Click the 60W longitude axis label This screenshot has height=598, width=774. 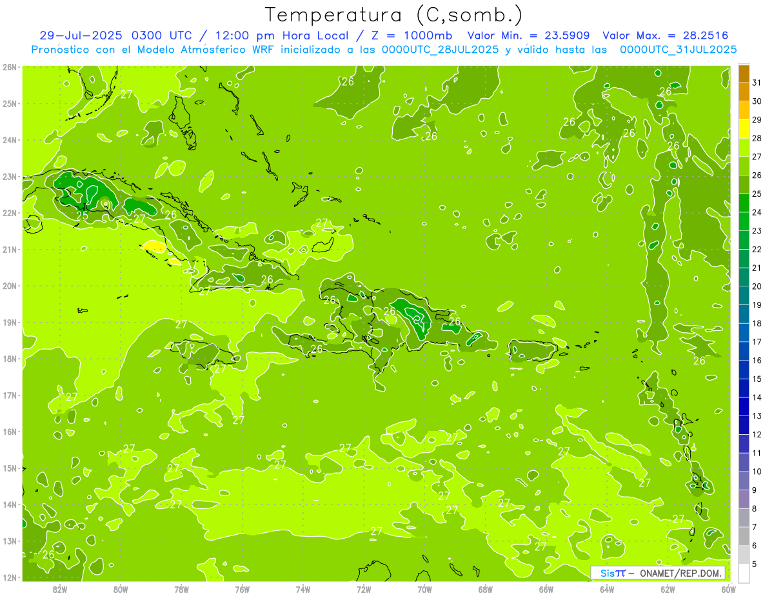pos(728,589)
